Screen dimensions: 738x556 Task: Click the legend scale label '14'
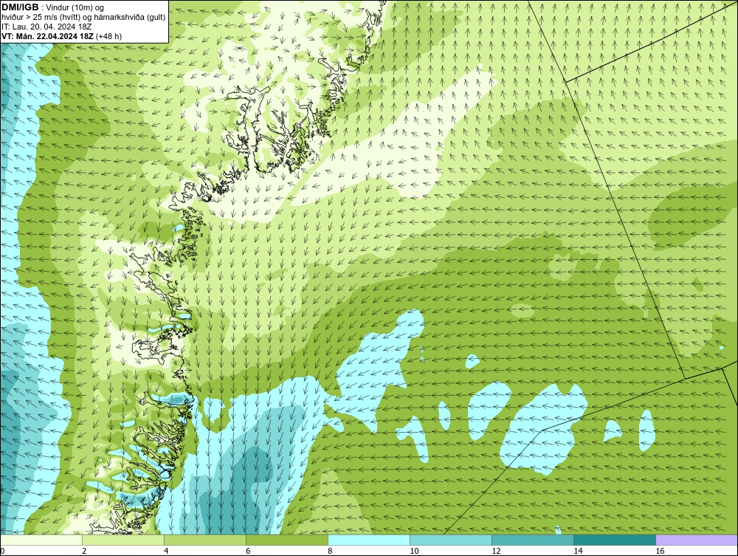coord(578,551)
